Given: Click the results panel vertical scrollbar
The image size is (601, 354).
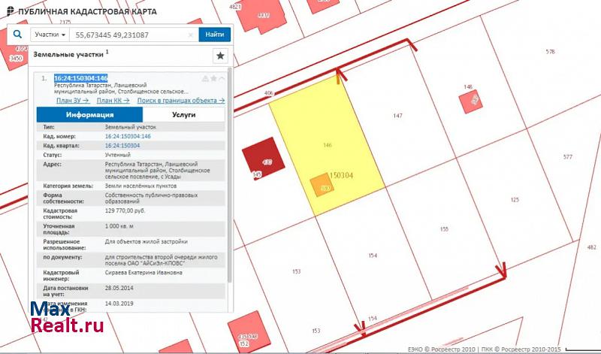Looking at the screenshot, I should 229,188.
